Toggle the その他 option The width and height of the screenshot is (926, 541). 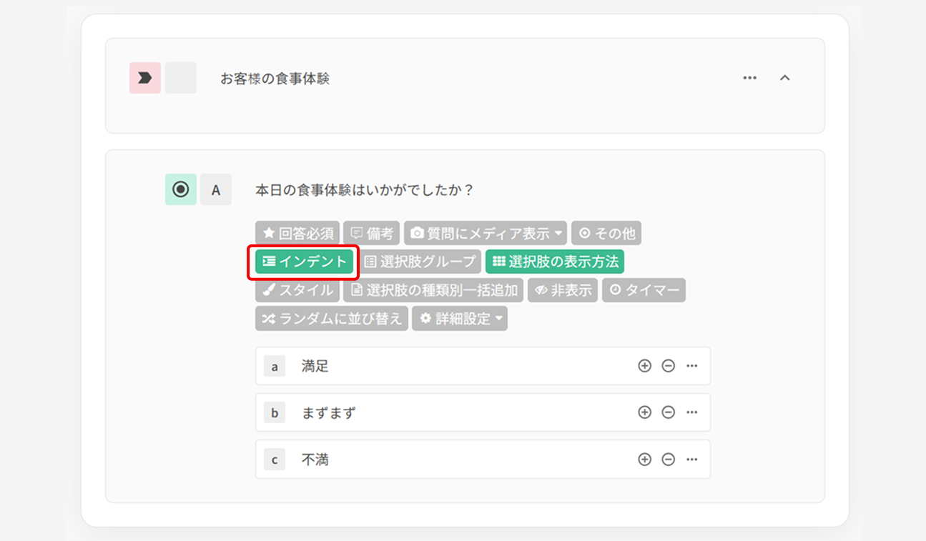coord(606,233)
